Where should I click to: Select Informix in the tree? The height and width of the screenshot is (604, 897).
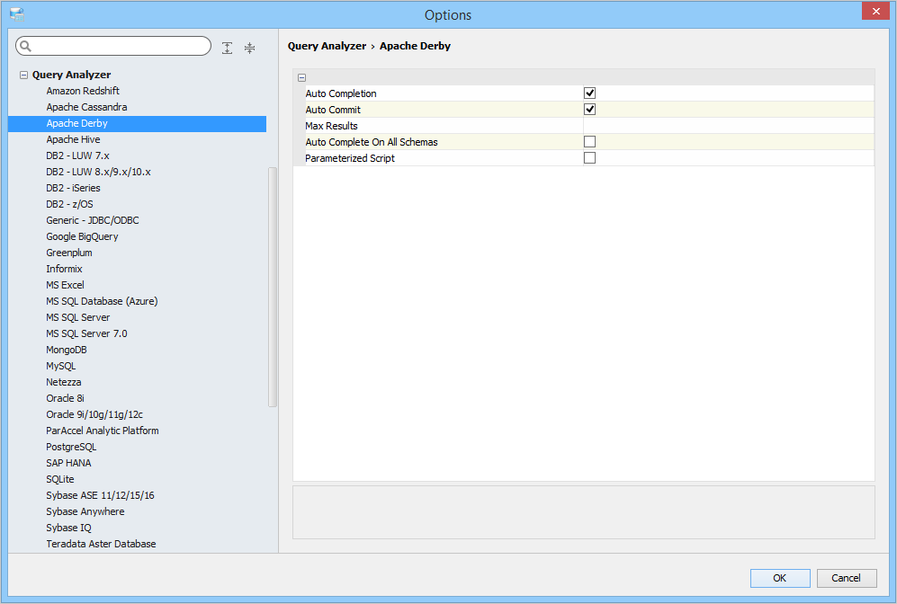tap(64, 269)
